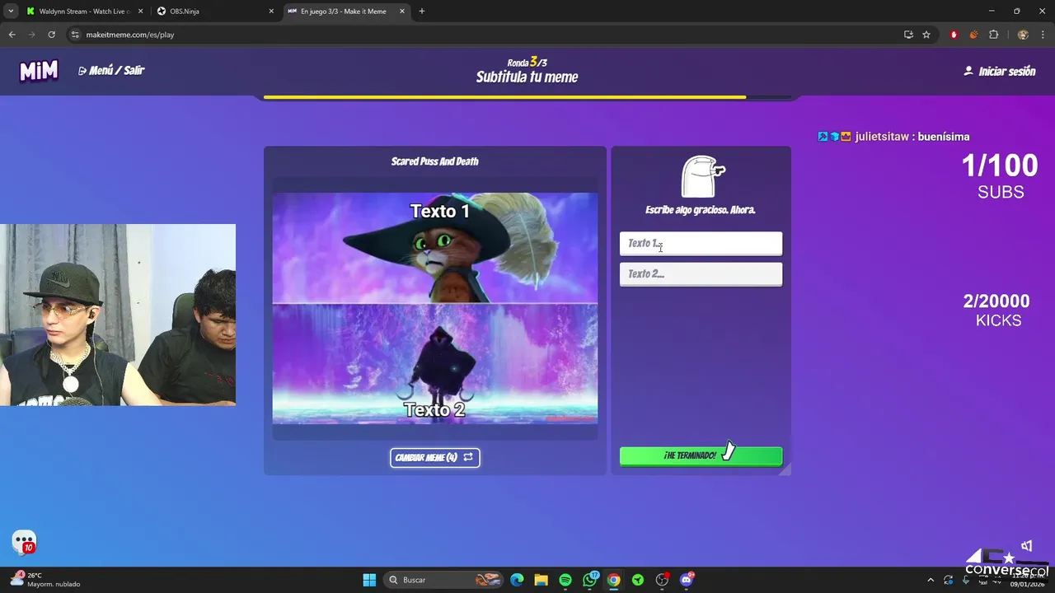Open the green arrow app in taskbar

pyautogui.click(x=638, y=580)
